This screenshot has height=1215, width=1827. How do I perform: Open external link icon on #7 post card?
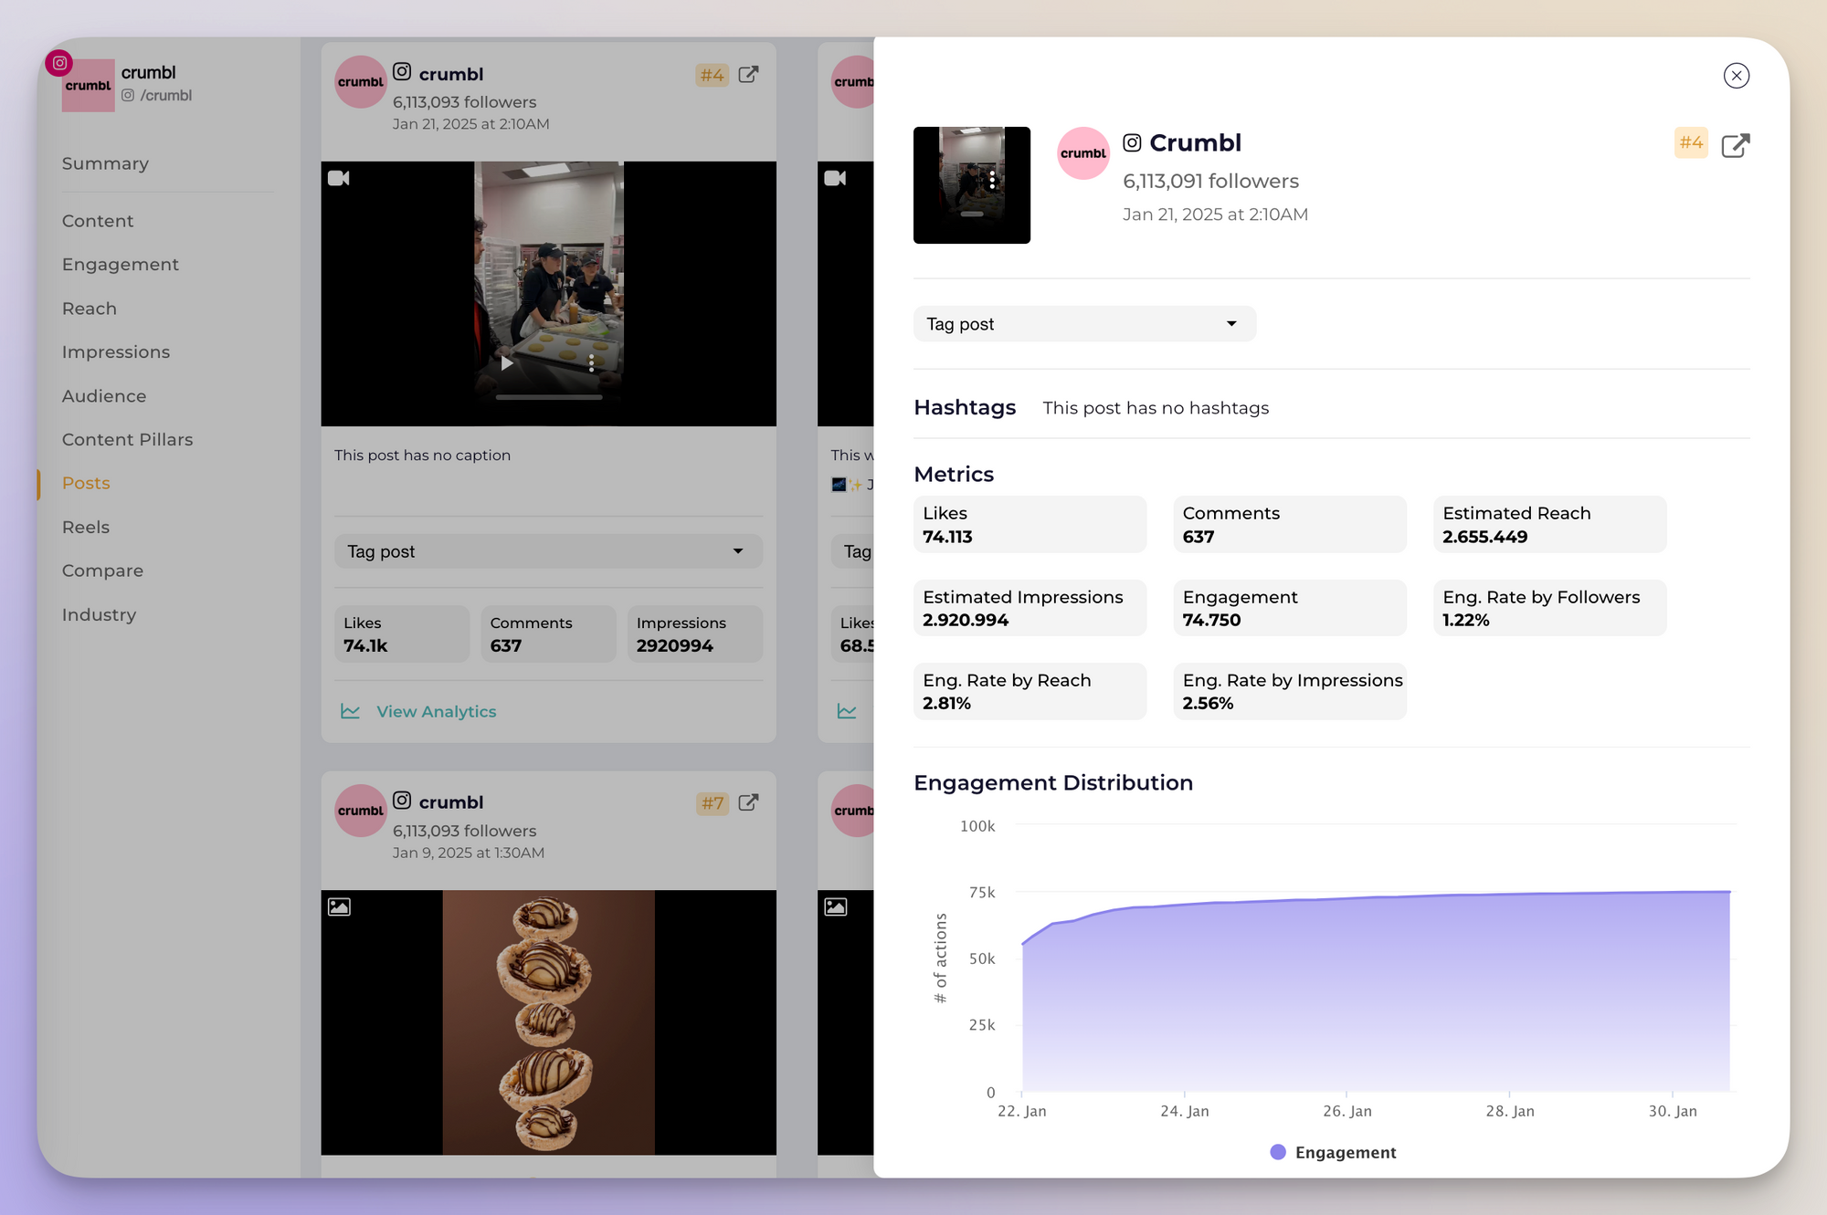(x=748, y=802)
